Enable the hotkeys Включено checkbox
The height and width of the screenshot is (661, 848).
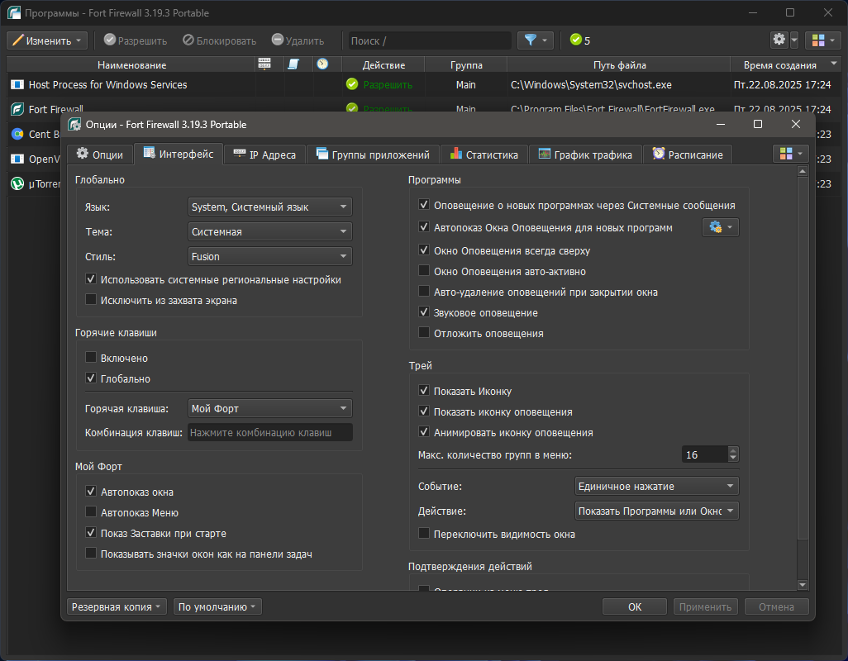coord(91,357)
